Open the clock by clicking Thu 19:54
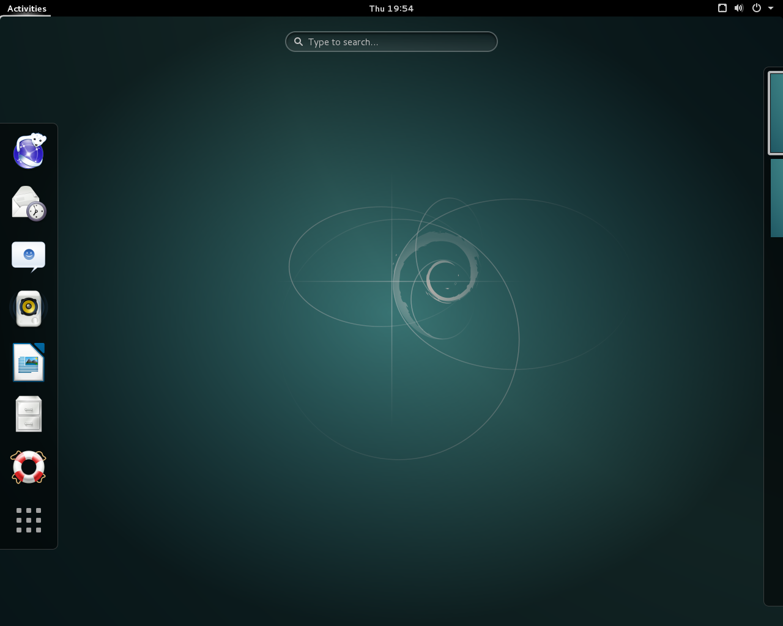This screenshot has width=783, height=626. pyautogui.click(x=391, y=8)
